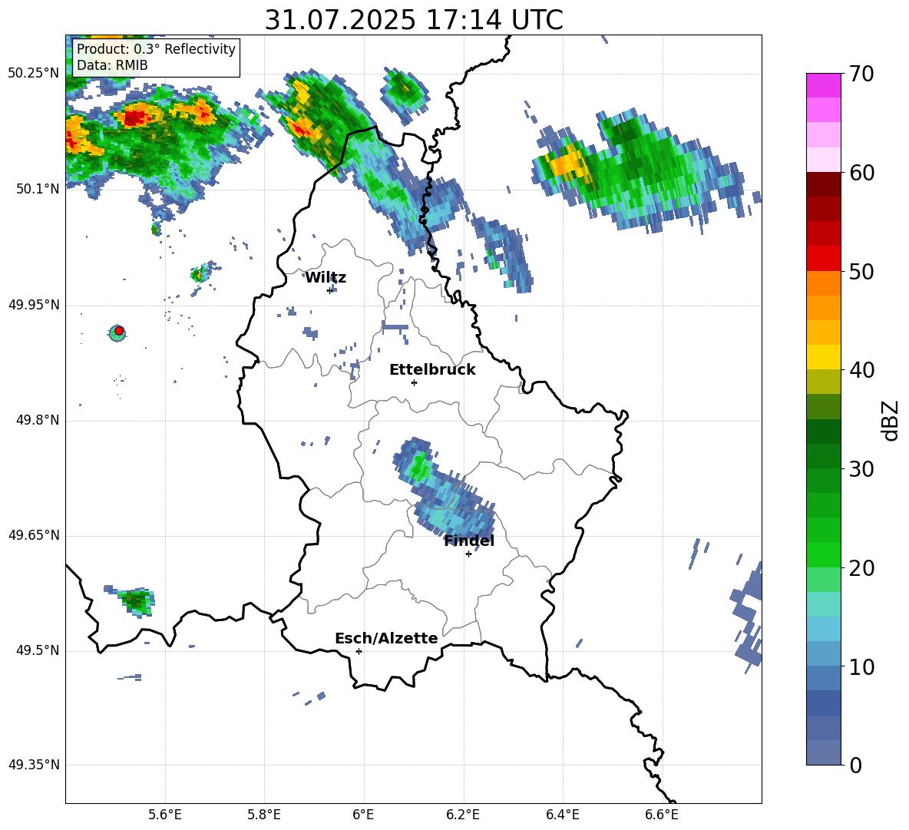Click the red radar site marker
The image size is (909, 830).
pyautogui.click(x=119, y=330)
